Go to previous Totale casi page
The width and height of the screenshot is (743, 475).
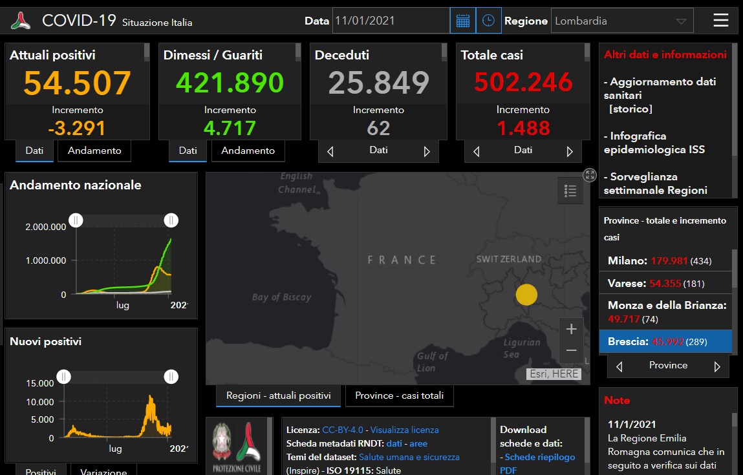click(477, 152)
